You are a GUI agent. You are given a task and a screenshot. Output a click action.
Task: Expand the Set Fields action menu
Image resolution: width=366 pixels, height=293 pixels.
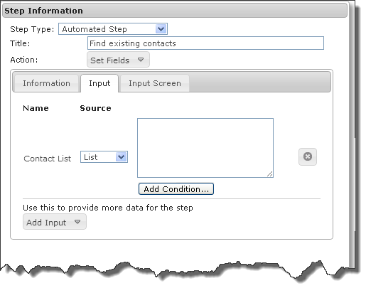118,60
